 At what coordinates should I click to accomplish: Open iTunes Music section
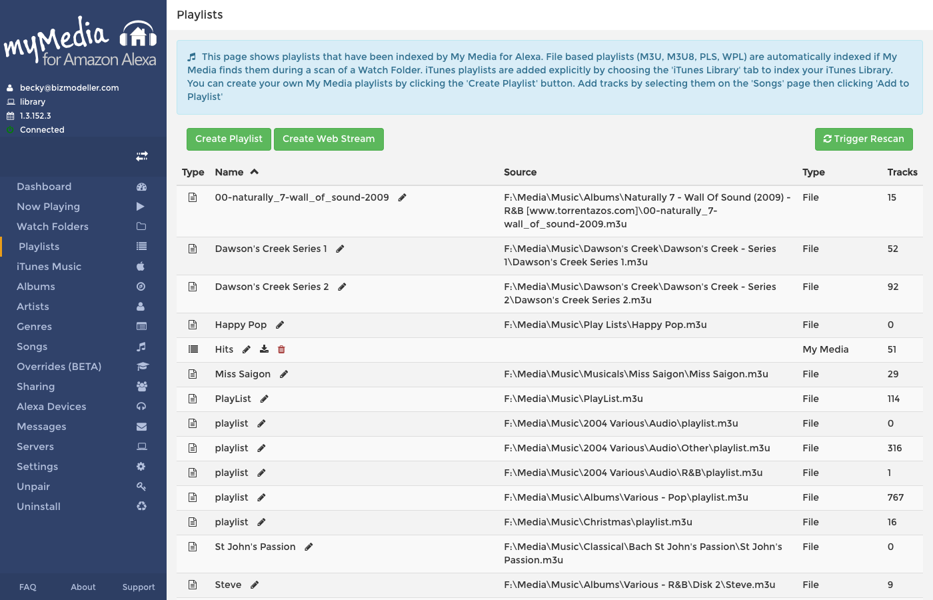49,267
